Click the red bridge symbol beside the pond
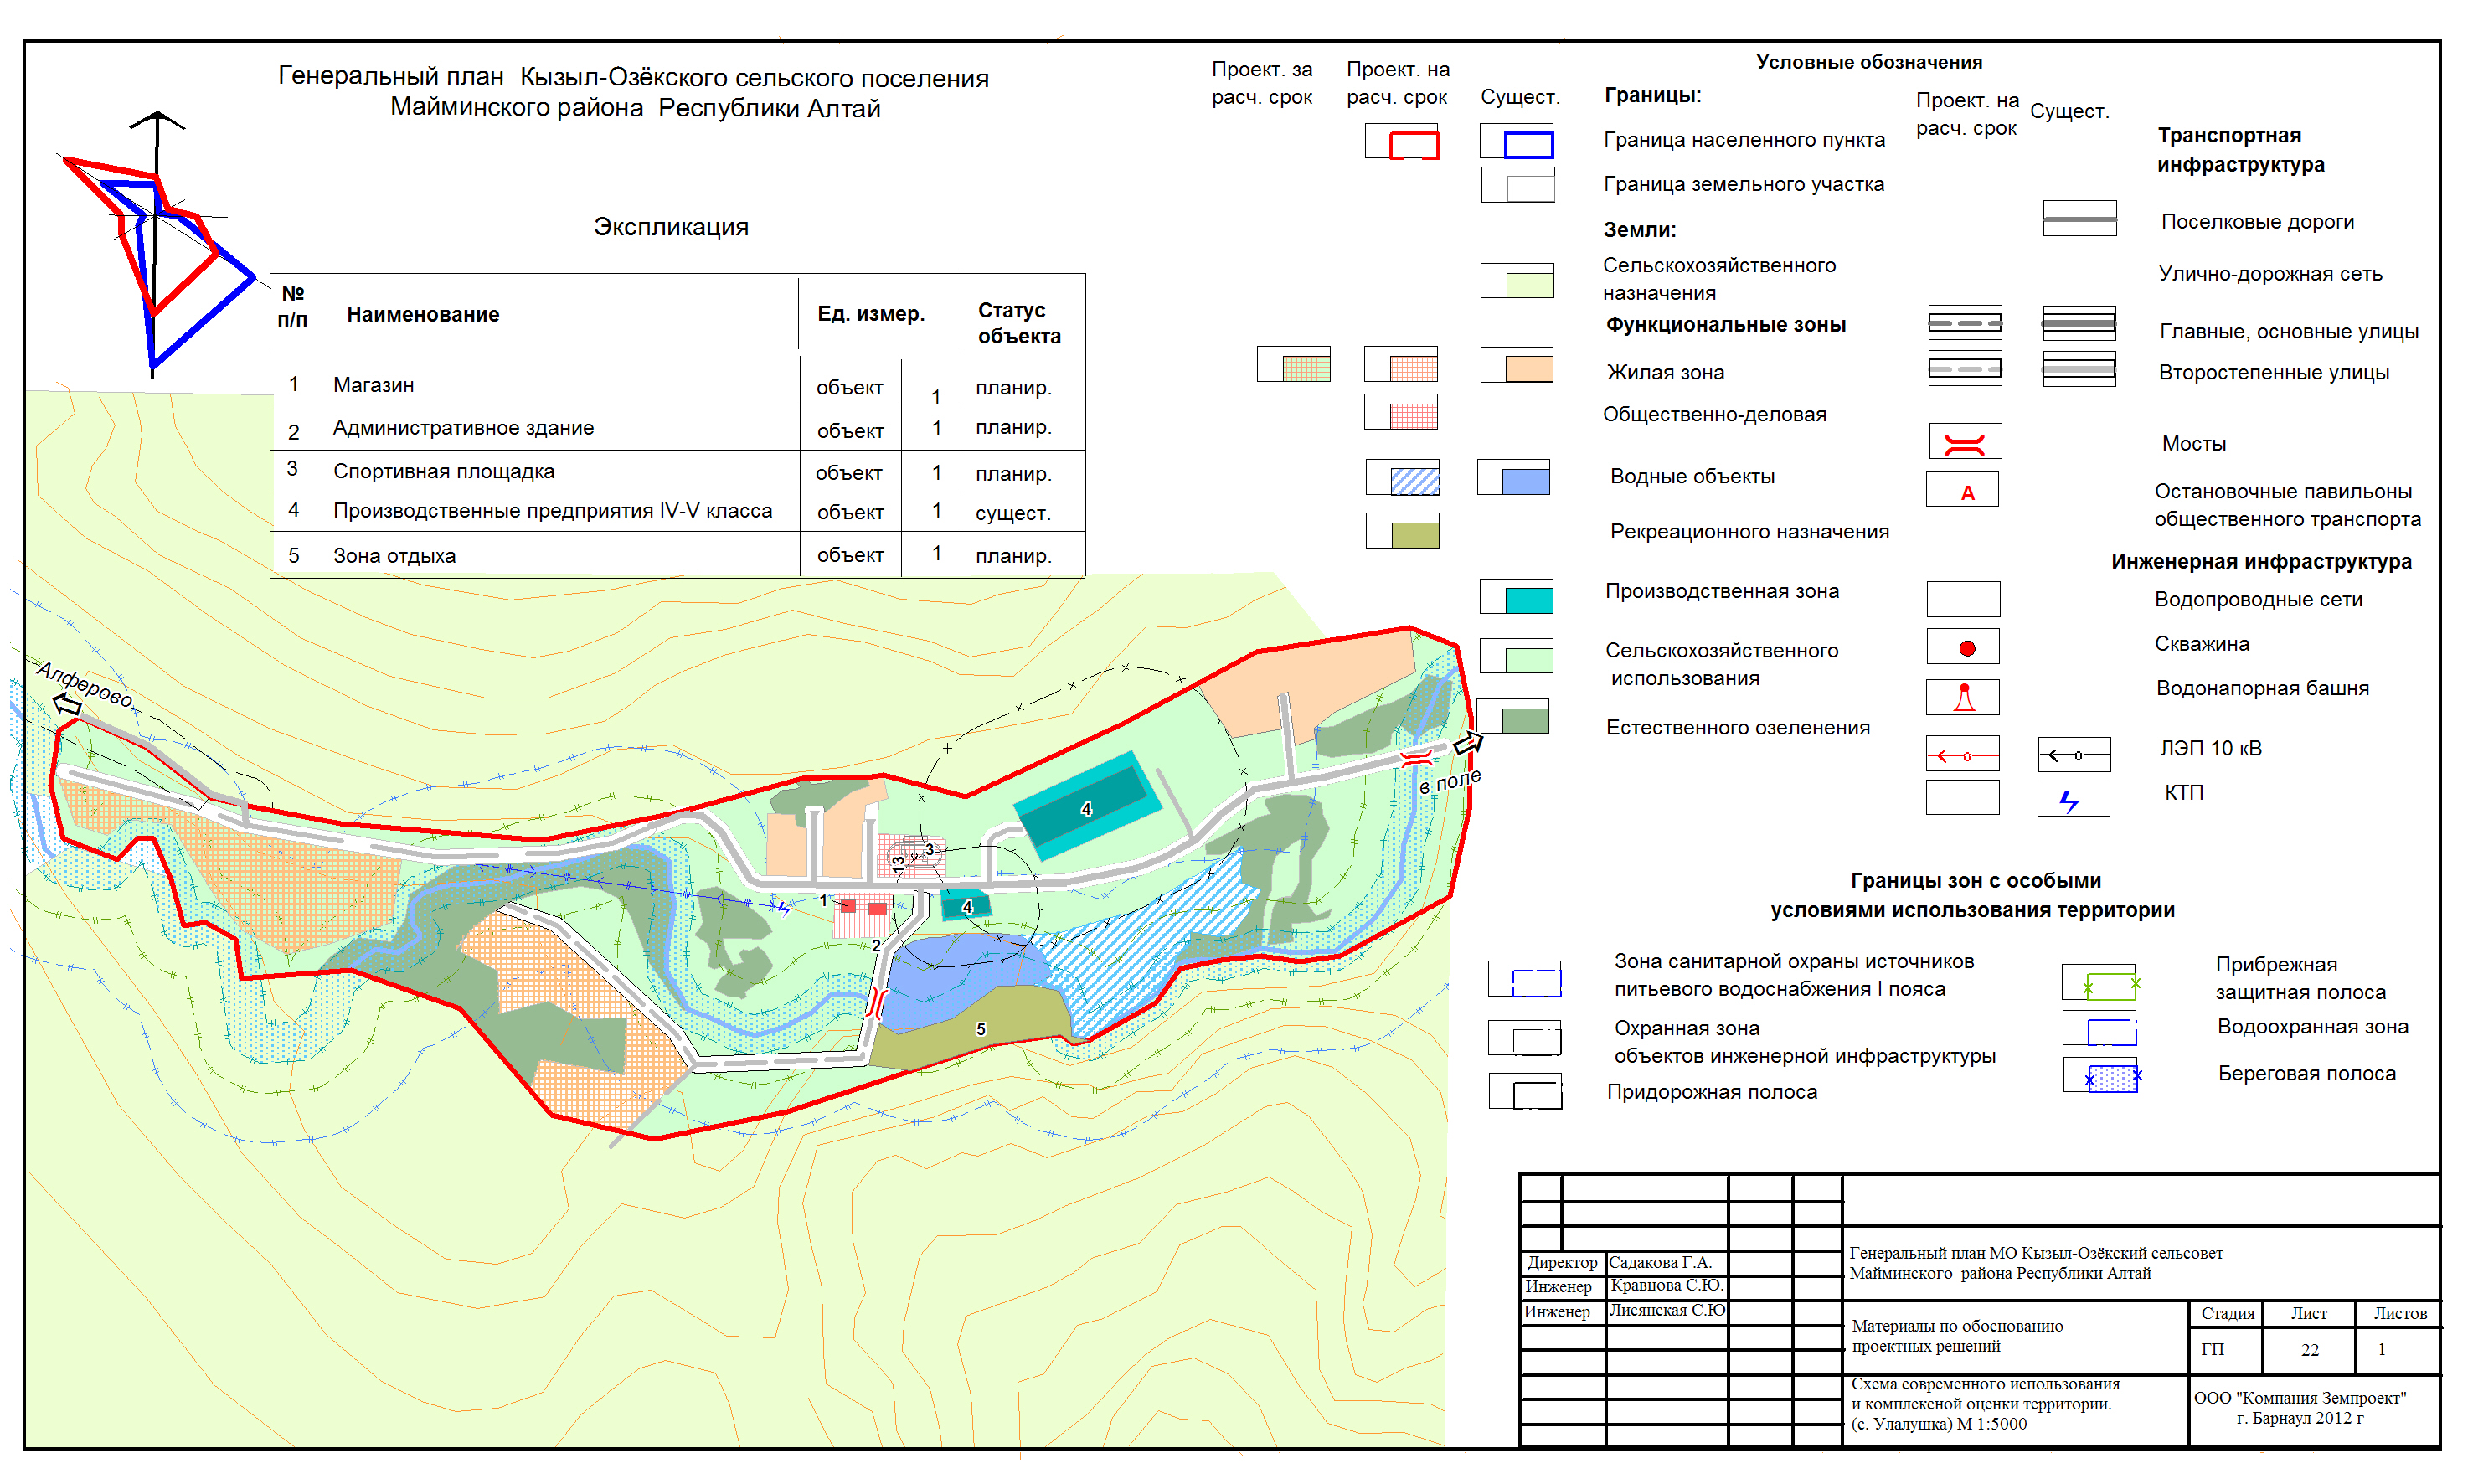 pyautogui.click(x=877, y=1003)
